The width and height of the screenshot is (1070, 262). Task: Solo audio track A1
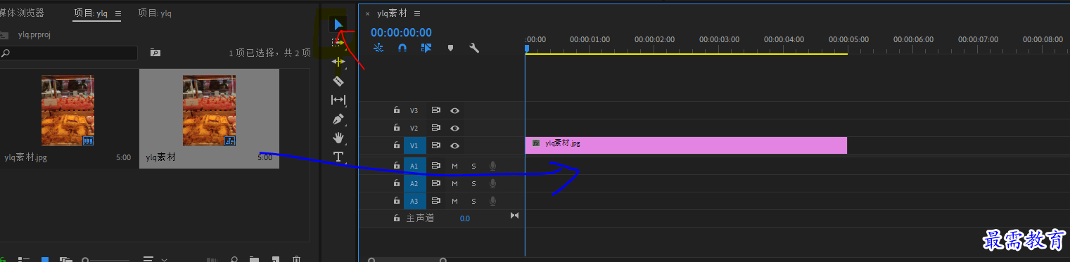pos(473,166)
